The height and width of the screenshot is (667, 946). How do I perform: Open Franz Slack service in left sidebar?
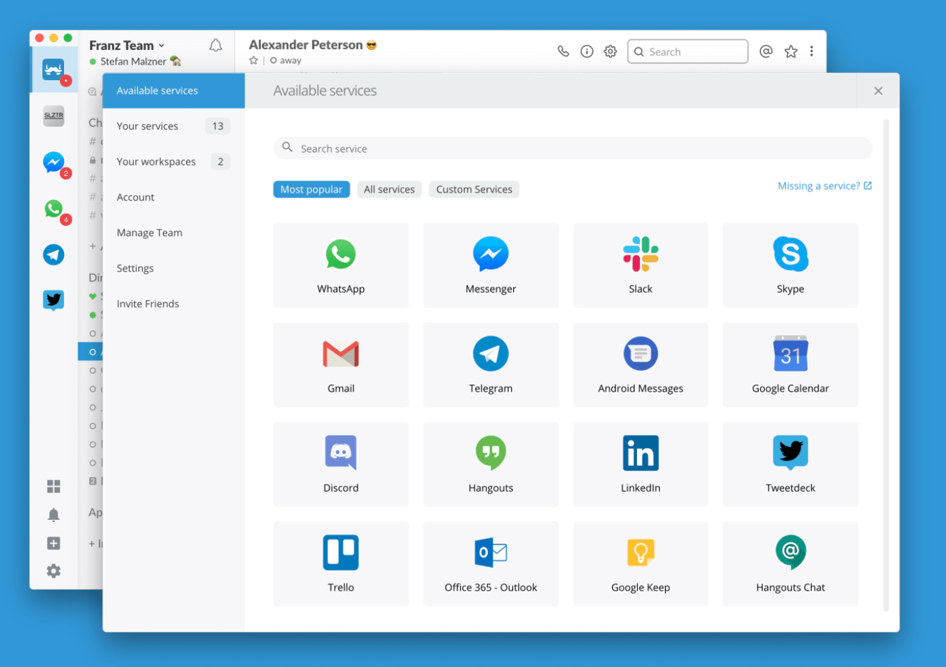tap(53, 70)
